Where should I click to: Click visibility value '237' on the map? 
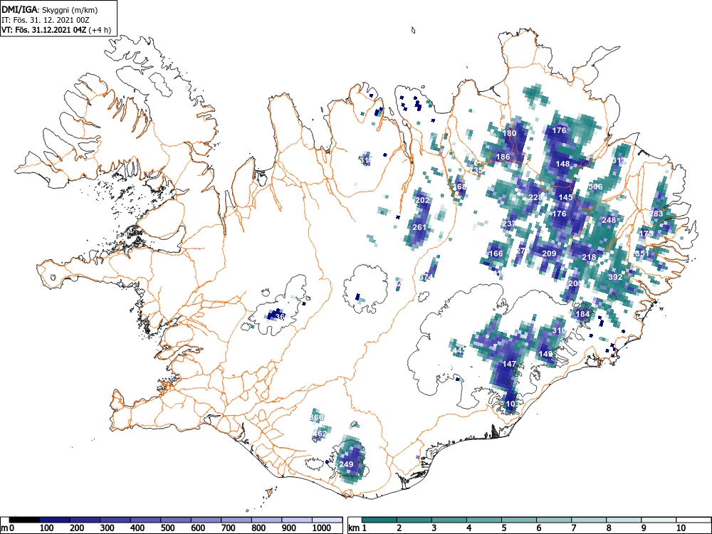coord(510,224)
